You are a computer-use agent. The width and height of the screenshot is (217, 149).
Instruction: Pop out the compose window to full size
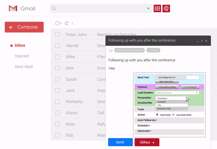202,41
